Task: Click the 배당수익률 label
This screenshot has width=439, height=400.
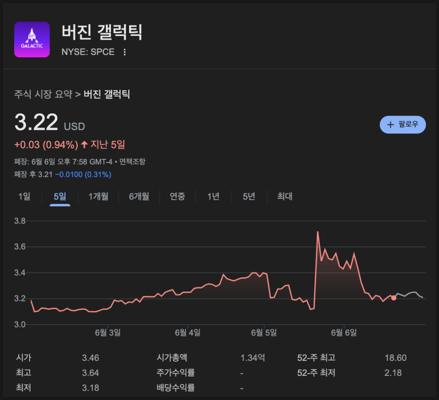Action: [175, 388]
